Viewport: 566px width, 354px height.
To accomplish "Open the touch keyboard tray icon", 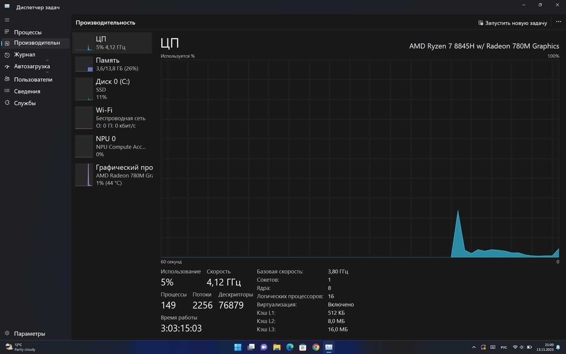I will (493, 347).
